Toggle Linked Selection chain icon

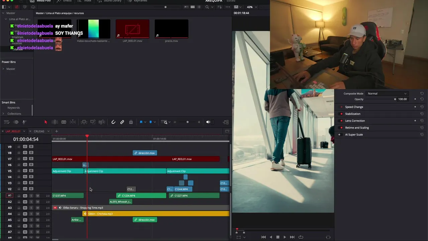coord(122,122)
